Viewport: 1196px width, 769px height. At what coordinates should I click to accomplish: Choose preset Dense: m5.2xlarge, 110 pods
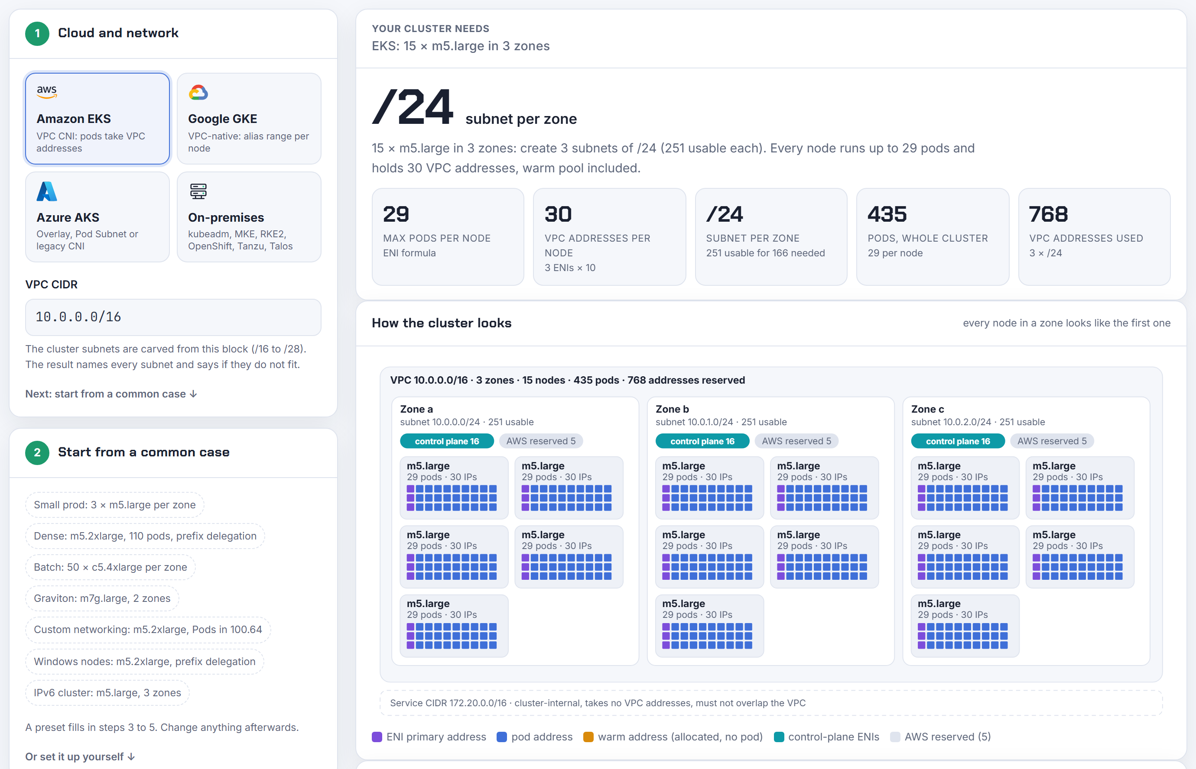point(145,536)
